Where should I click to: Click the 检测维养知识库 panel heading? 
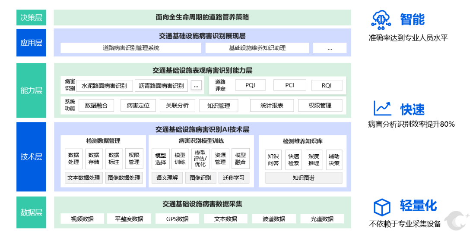303,141
